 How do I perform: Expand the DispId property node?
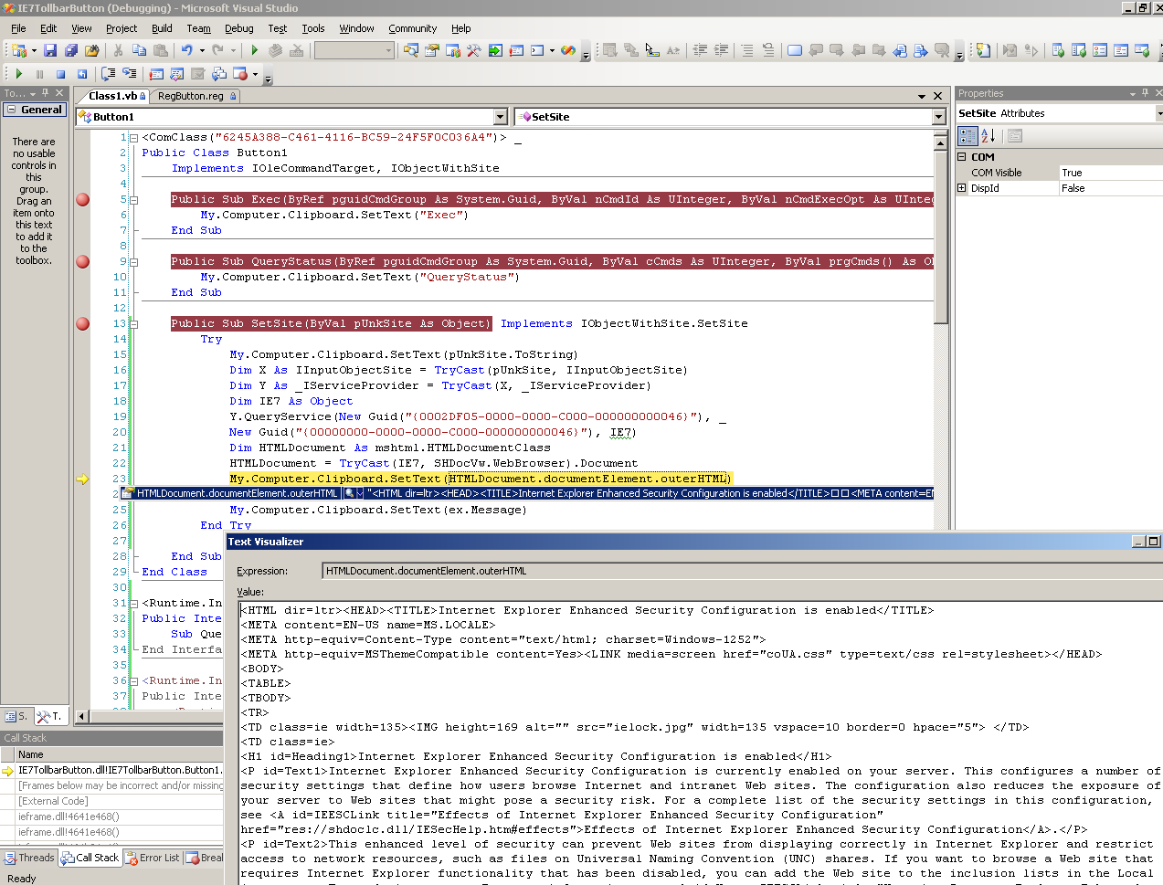coord(961,188)
